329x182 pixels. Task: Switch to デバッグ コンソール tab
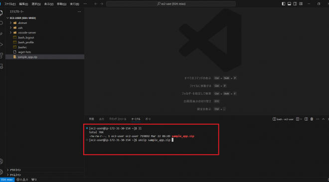[118, 119]
